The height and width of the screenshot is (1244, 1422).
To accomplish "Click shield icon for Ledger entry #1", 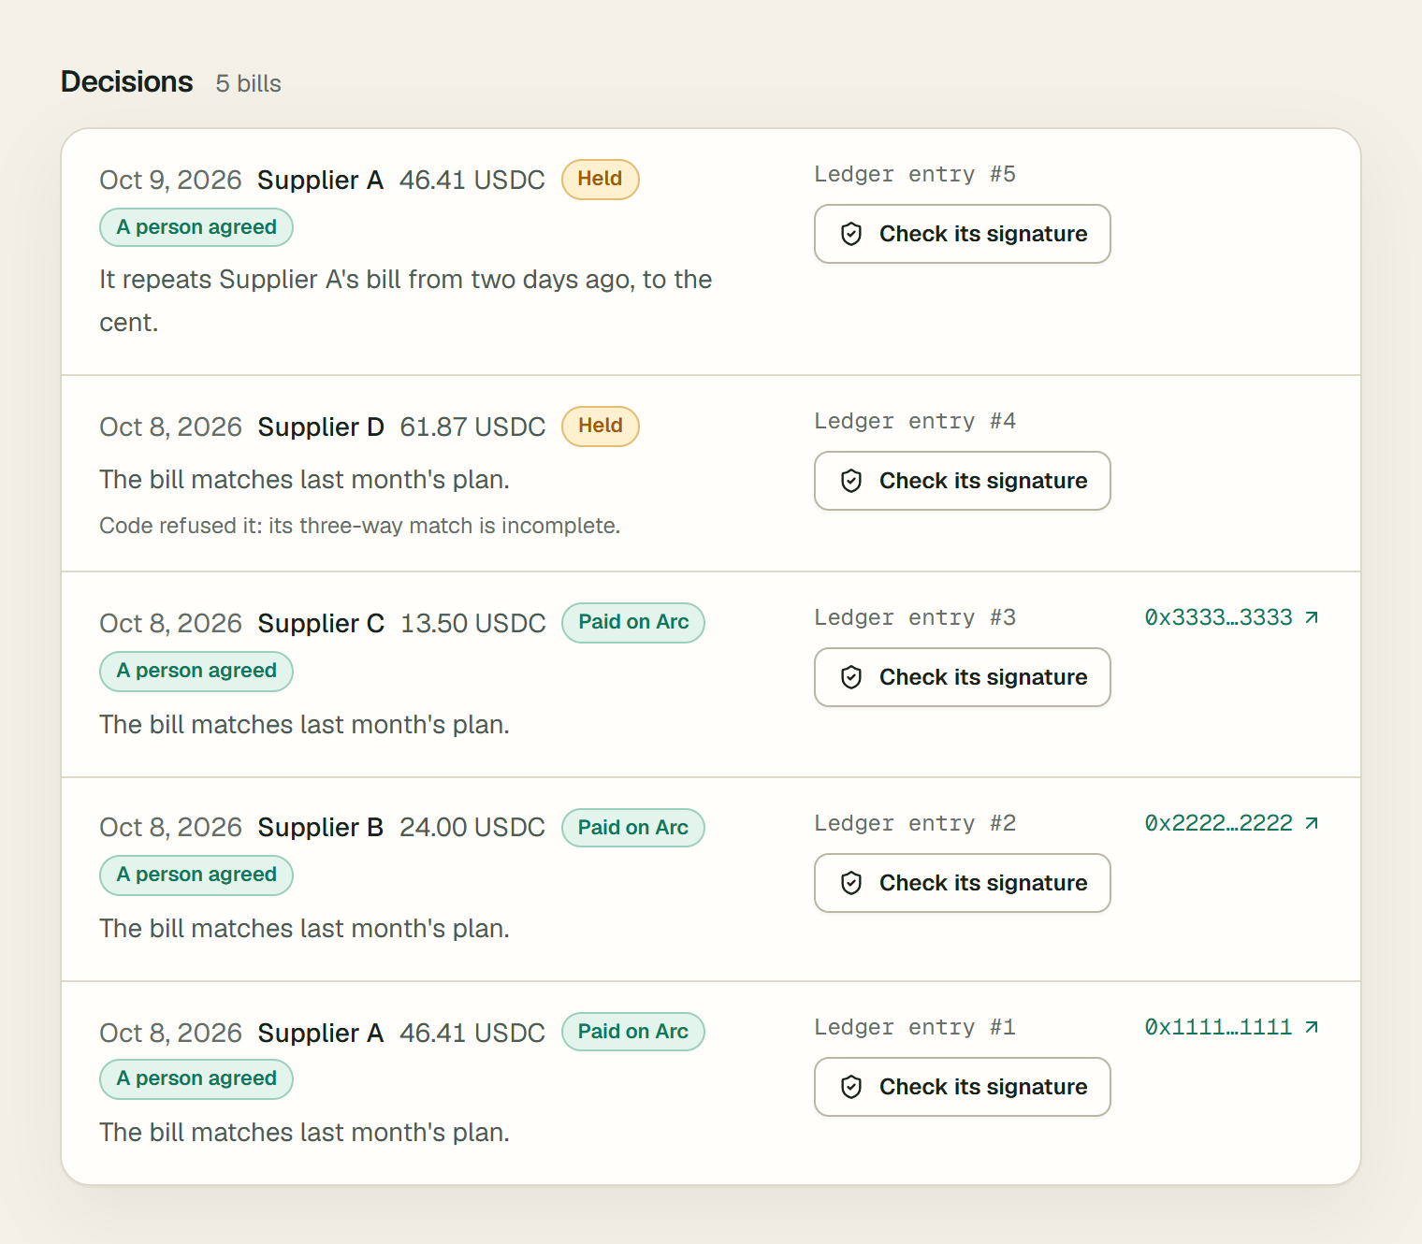I will click(851, 1087).
